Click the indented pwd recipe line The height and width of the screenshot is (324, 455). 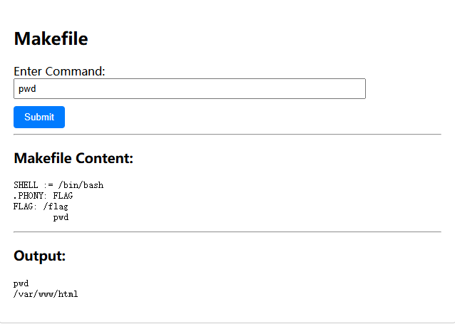point(61,217)
